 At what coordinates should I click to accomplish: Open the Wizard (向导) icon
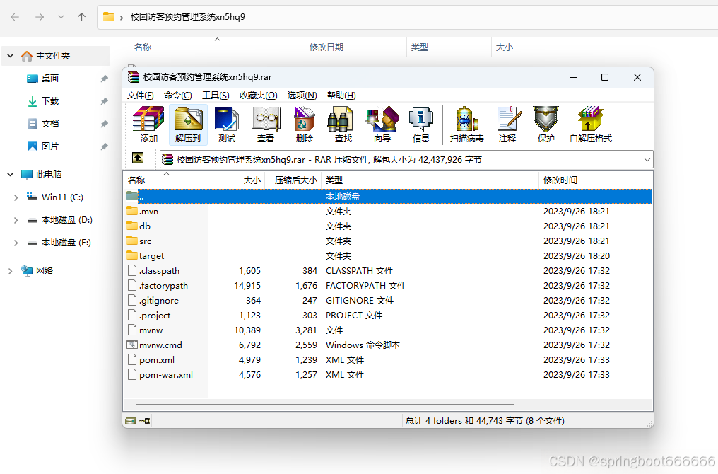point(382,125)
